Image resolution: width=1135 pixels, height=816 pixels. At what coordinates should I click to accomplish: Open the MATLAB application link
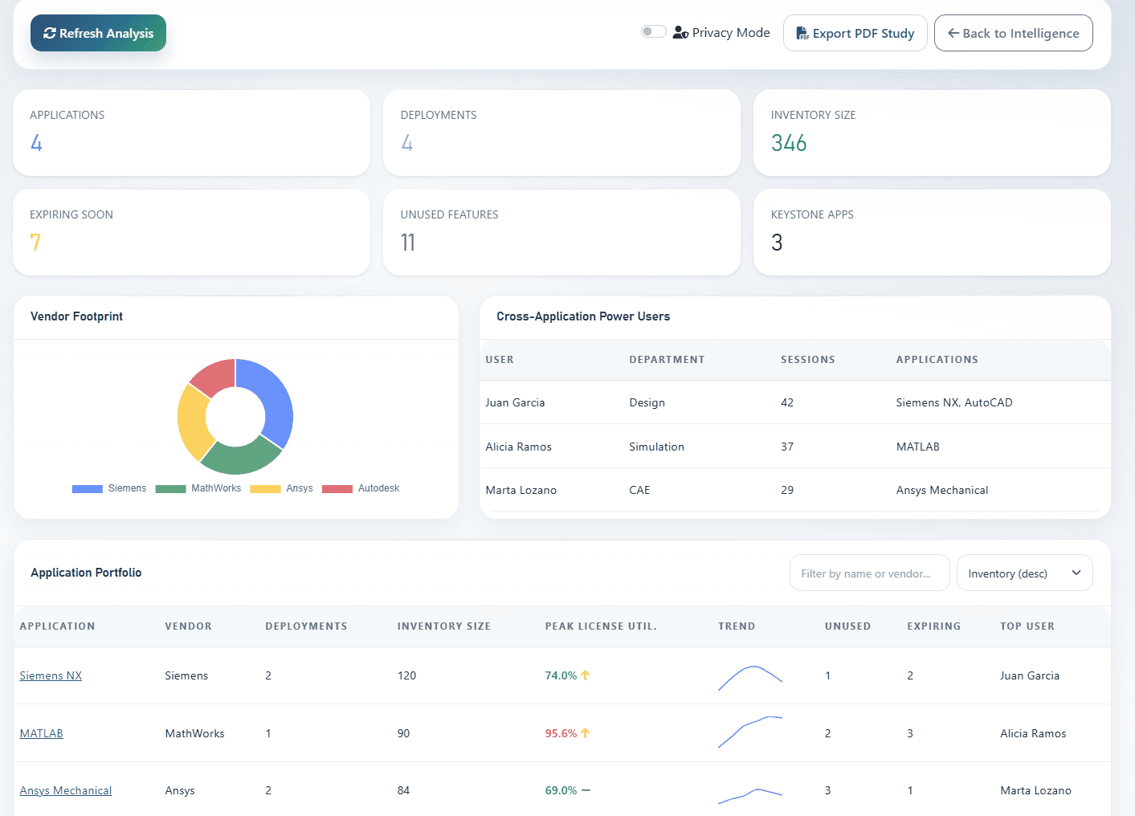point(41,733)
